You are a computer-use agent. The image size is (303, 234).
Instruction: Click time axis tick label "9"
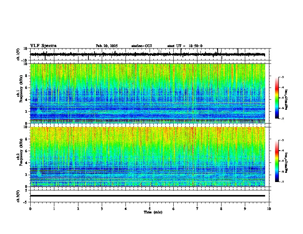pos(245,209)
